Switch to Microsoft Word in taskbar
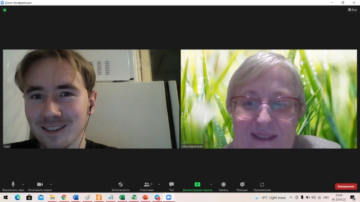360x202 pixels. pos(75,198)
